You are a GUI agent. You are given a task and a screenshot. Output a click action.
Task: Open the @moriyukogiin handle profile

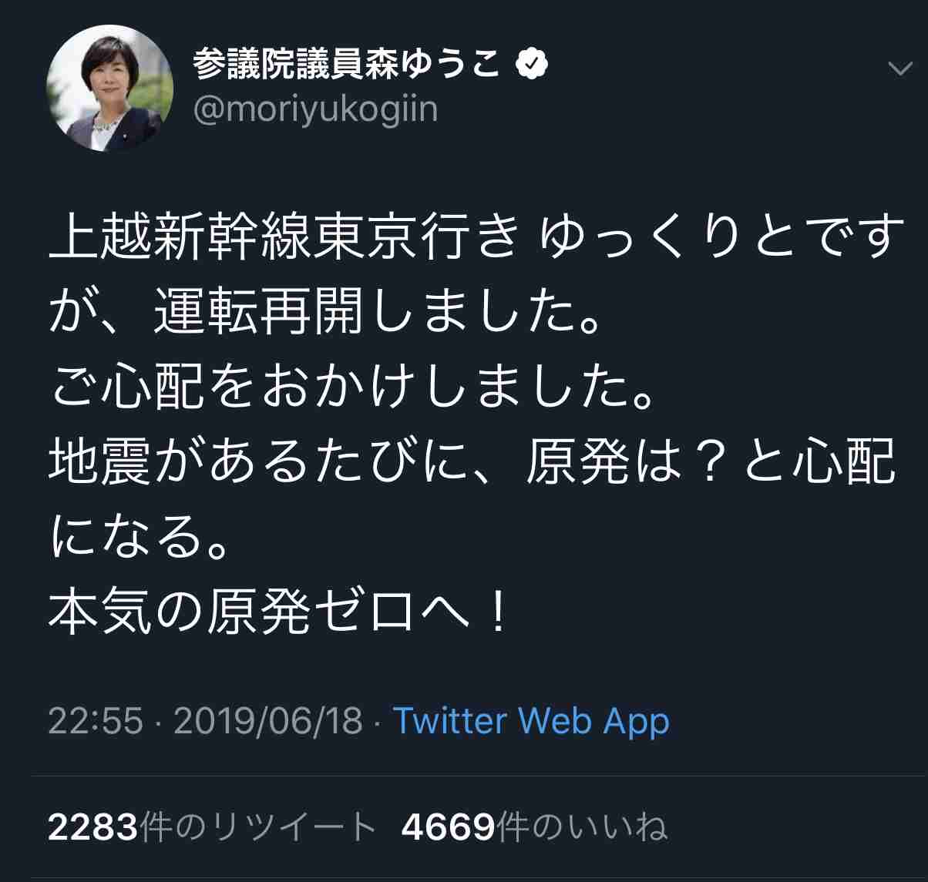[x=314, y=109]
